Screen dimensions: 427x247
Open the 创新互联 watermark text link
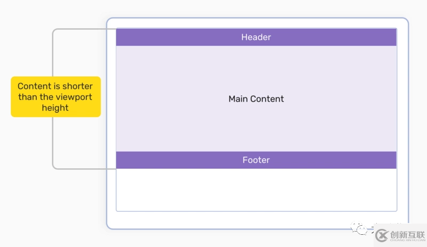click(x=406, y=233)
